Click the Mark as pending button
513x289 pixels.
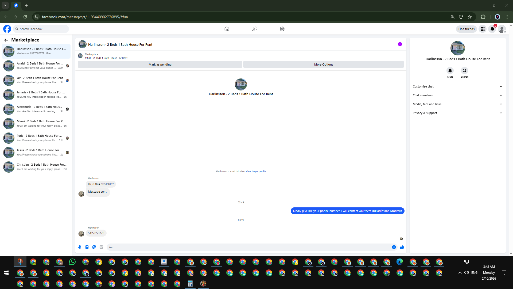click(160, 64)
